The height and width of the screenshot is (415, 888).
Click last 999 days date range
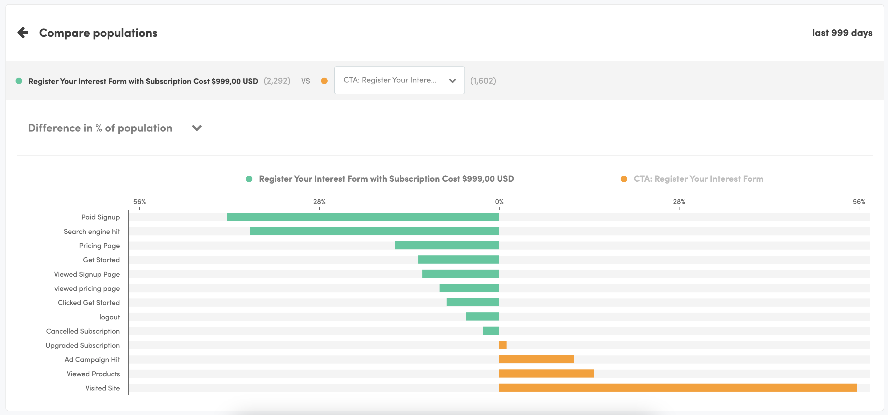click(x=842, y=33)
